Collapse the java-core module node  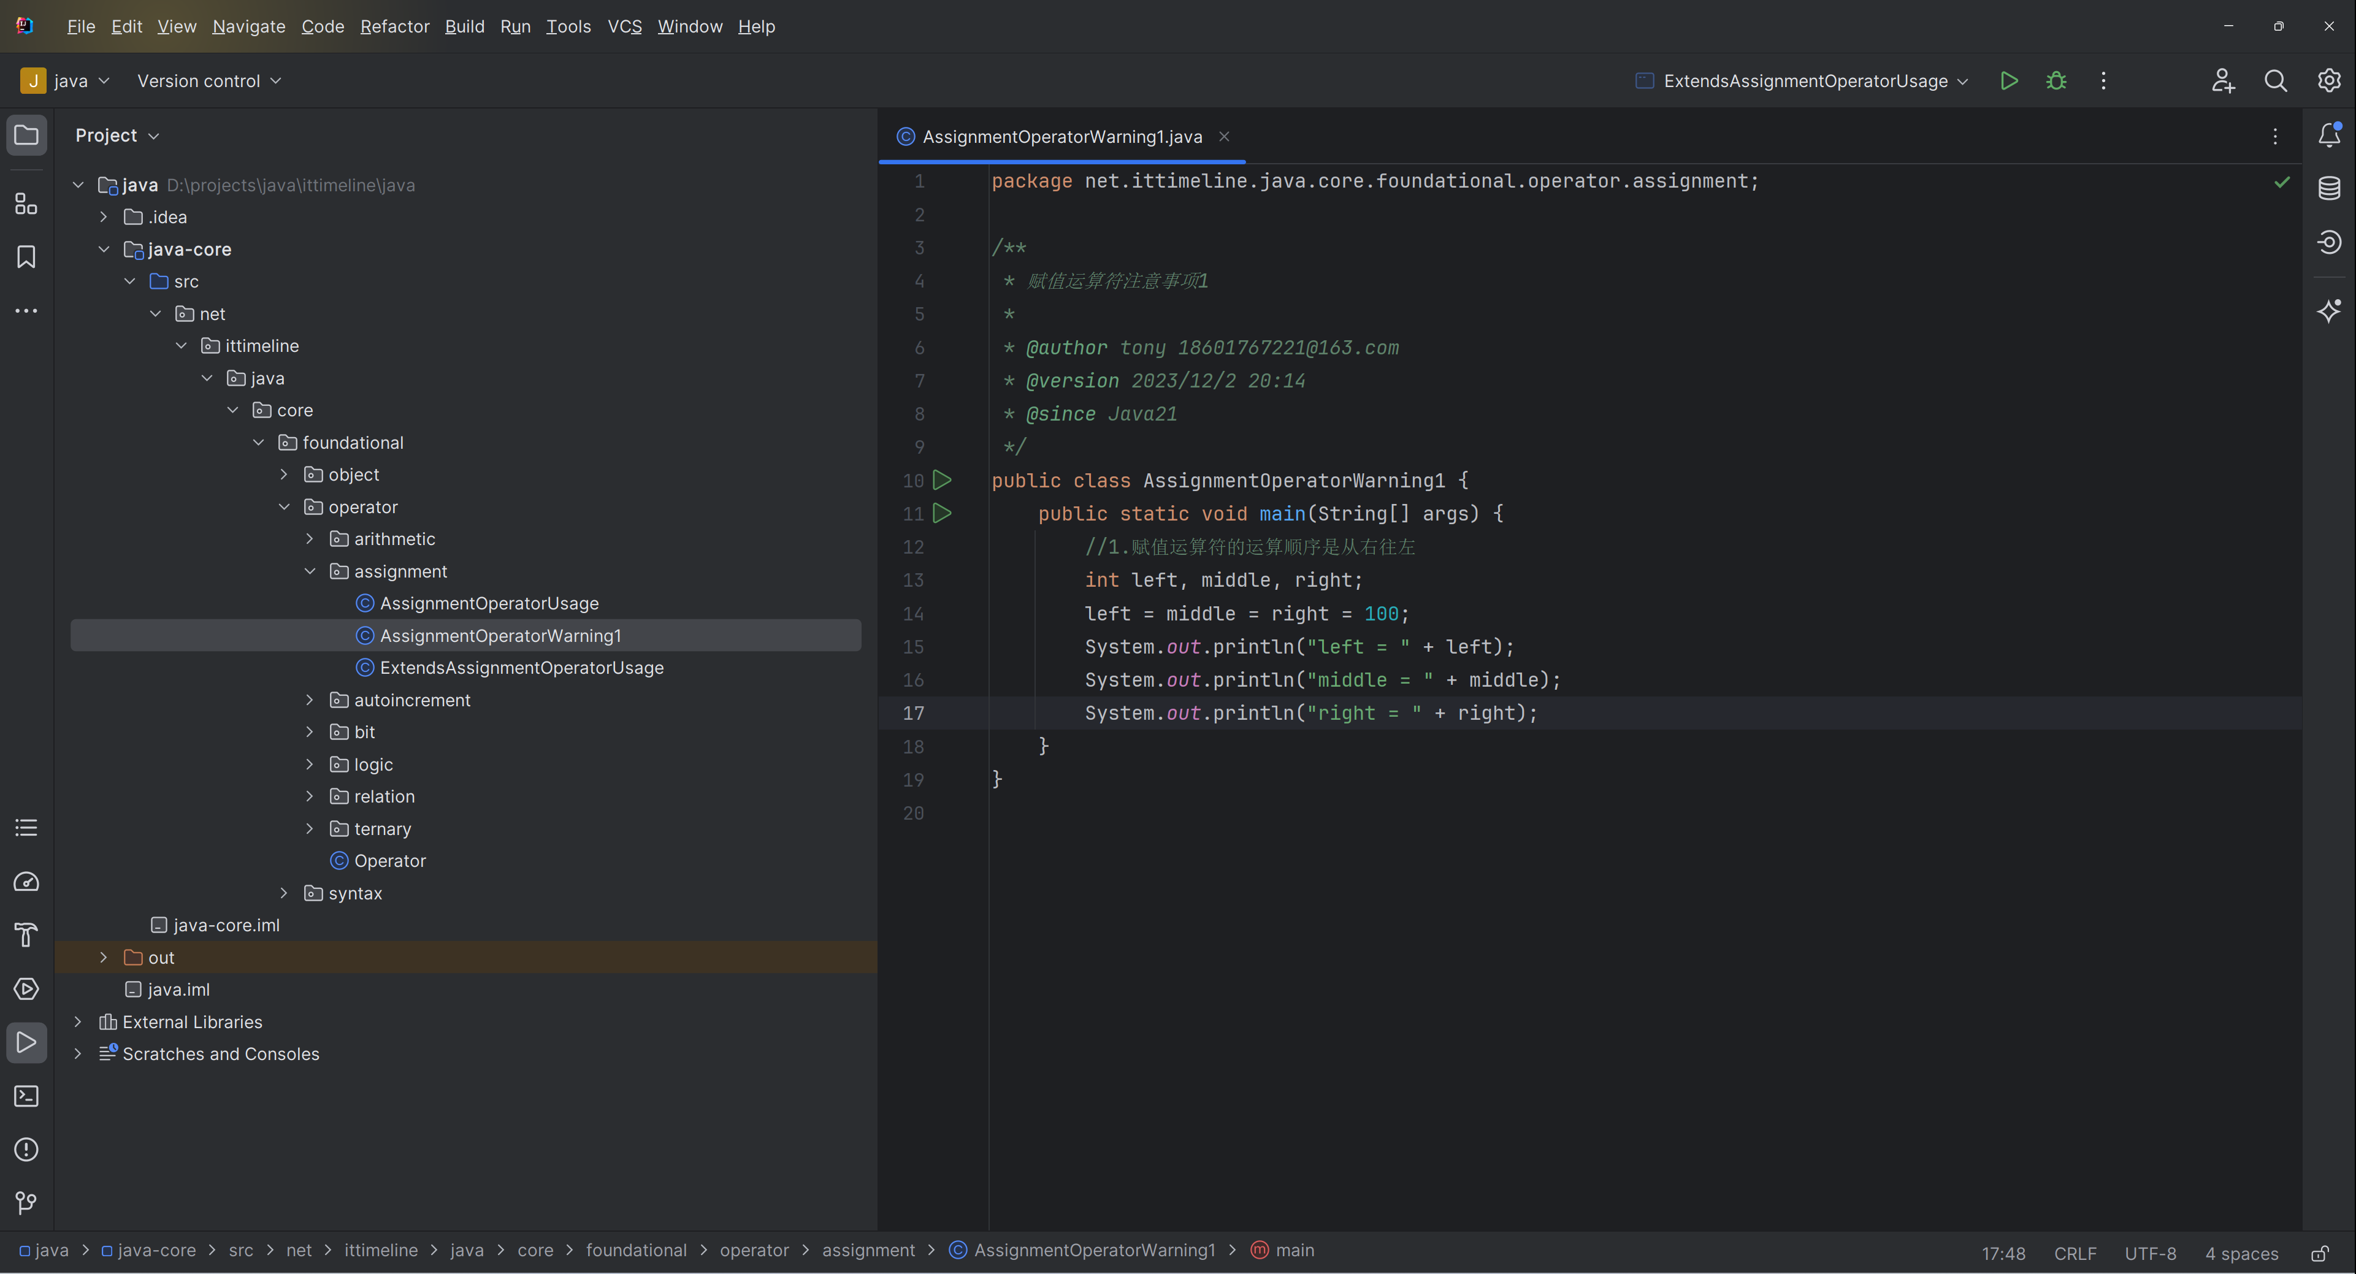(104, 250)
